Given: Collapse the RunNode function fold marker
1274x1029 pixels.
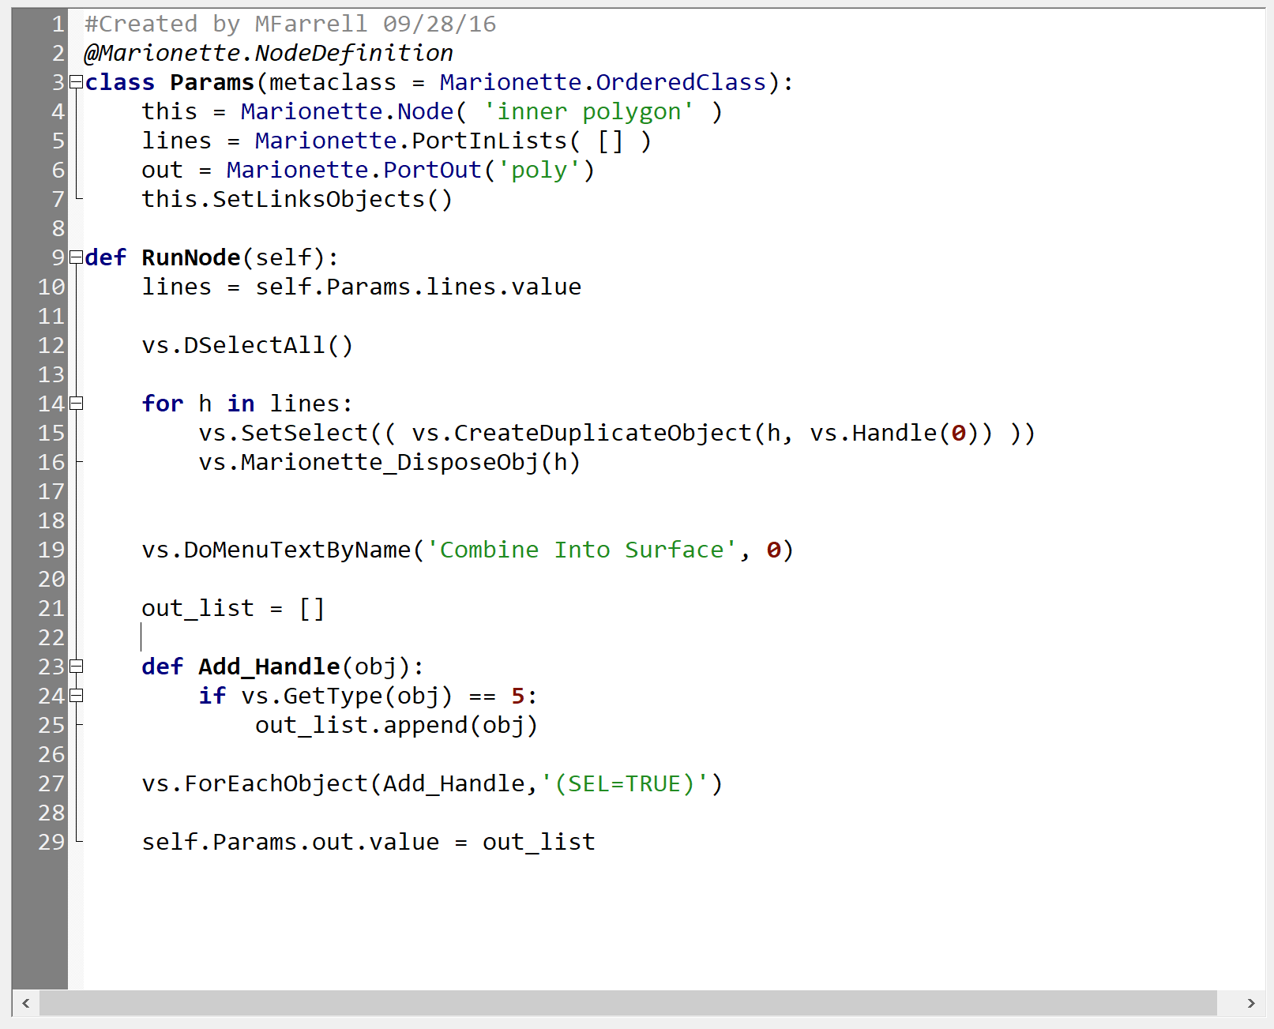Looking at the screenshot, I should tap(76, 257).
